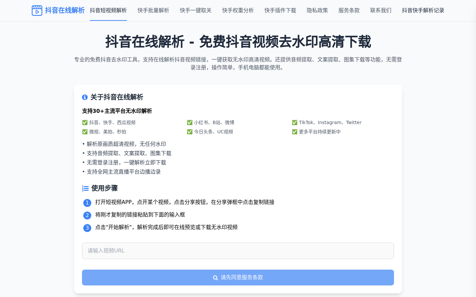Click the 请先同意服务条款 button

(238, 278)
